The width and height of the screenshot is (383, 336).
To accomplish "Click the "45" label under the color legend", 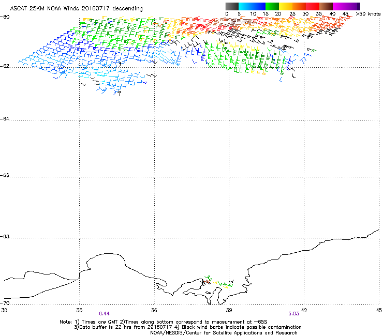I will pos(345,14).
